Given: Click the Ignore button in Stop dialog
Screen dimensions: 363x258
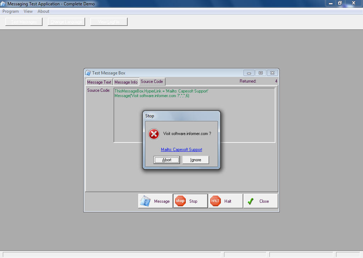Looking at the screenshot, I should click(x=196, y=160).
